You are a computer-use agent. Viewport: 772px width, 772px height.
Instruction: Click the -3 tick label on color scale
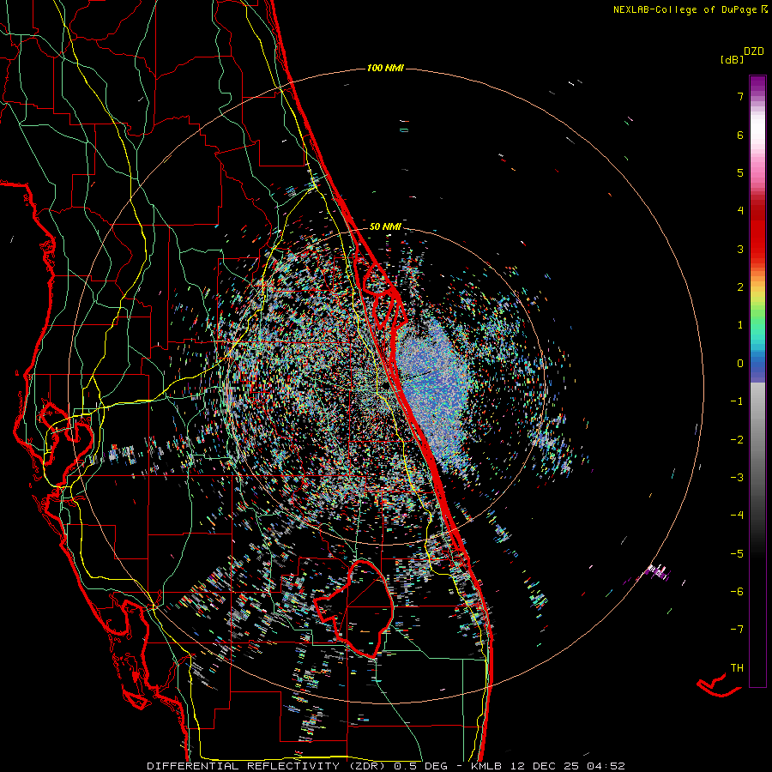(737, 478)
